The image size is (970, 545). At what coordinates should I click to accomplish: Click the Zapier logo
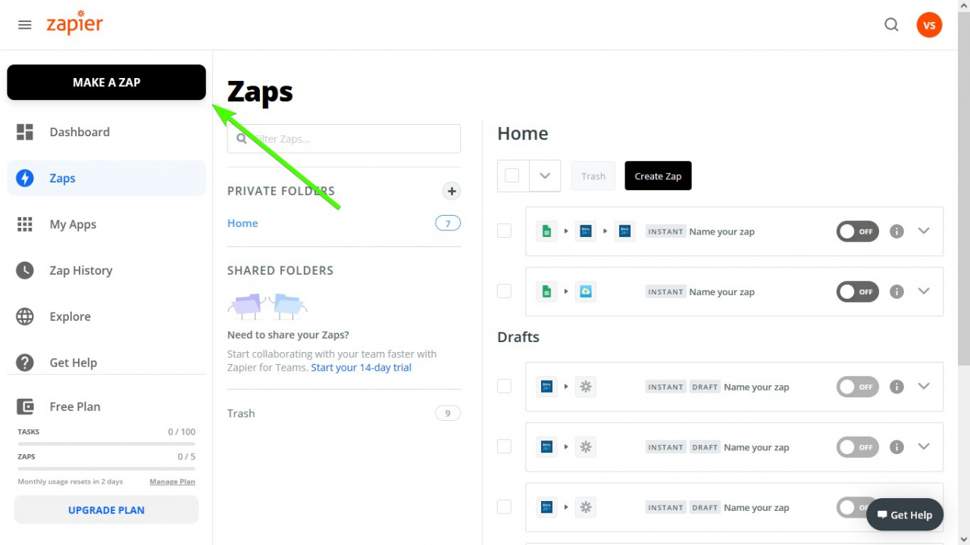(74, 23)
